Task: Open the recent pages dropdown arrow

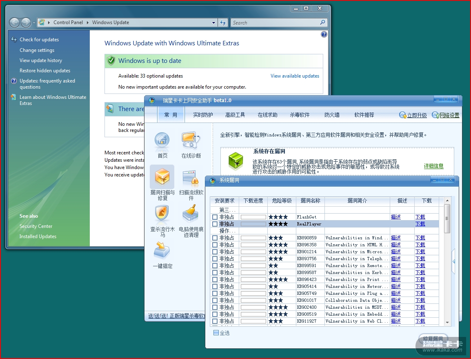Action: coord(34,22)
